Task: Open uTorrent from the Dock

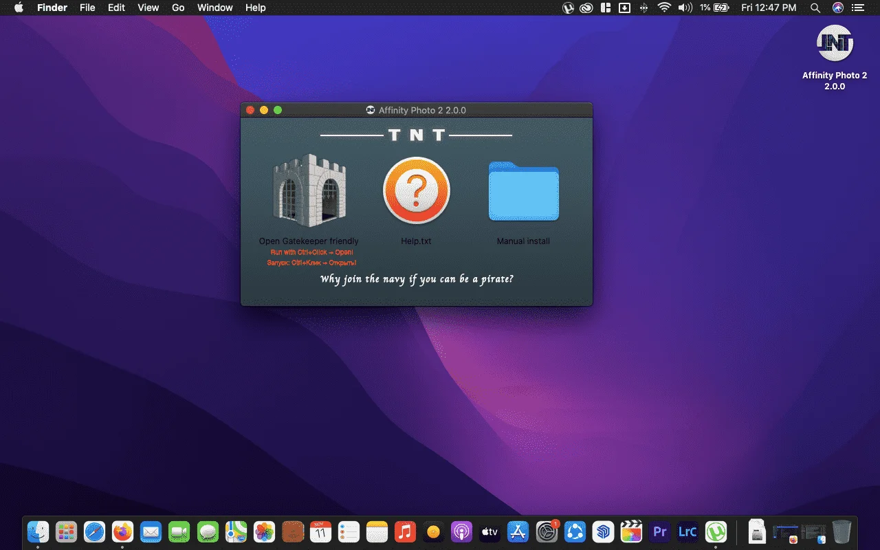Action: click(716, 531)
